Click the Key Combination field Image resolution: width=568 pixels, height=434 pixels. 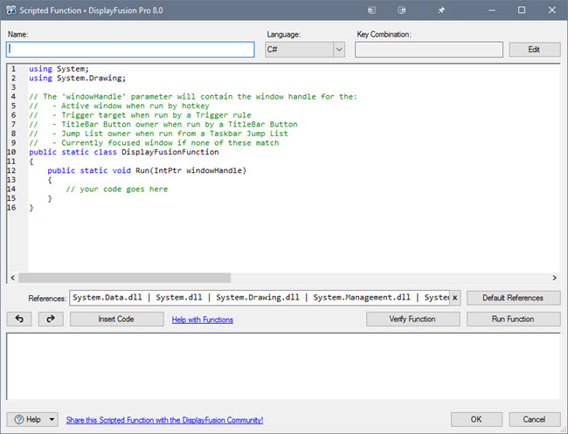point(429,50)
